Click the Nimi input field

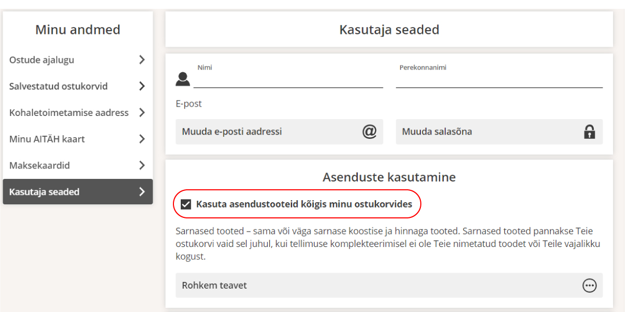click(x=288, y=81)
